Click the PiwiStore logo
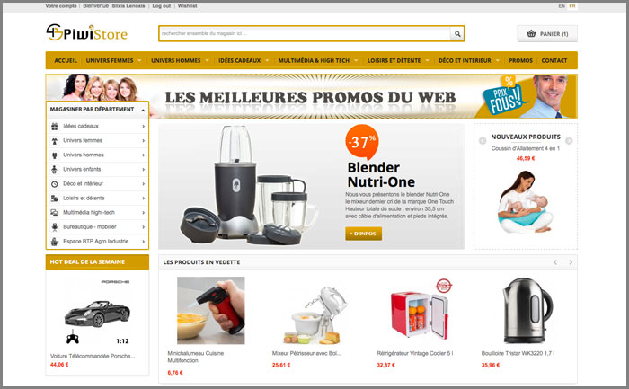Screen dimensions: 629x389 click(86, 33)
